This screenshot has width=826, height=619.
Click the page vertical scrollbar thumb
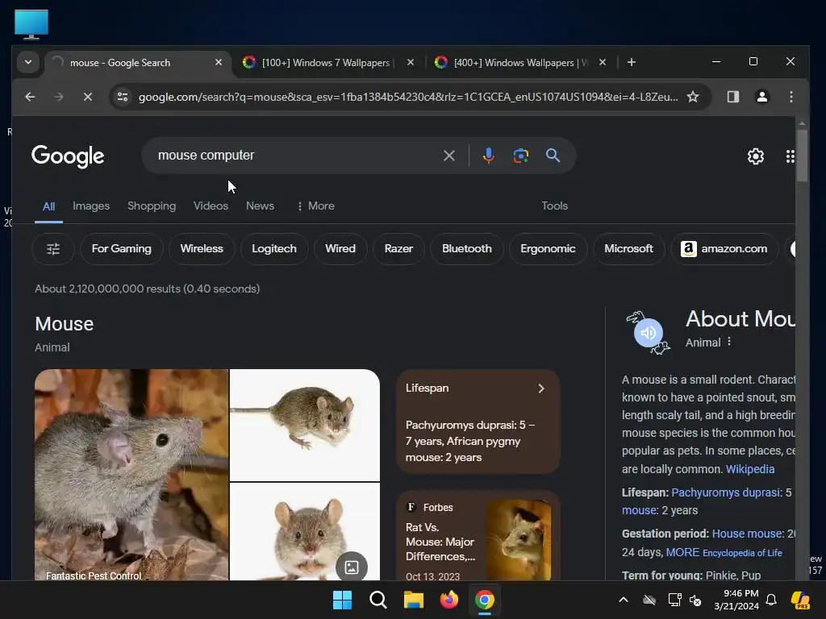click(802, 156)
